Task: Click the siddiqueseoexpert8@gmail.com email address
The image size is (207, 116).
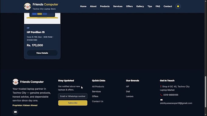Action: click(176, 103)
